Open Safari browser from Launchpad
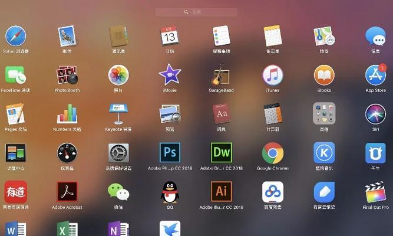Viewport: 393px width, 236px height. tap(15, 36)
